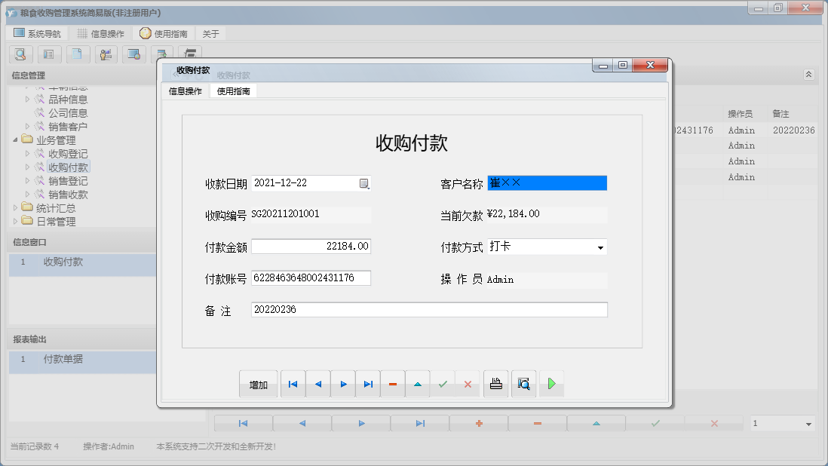Open the 系统导航 menu
Image resolution: width=828 pixels, height=466 pixels.
[38, 32]
